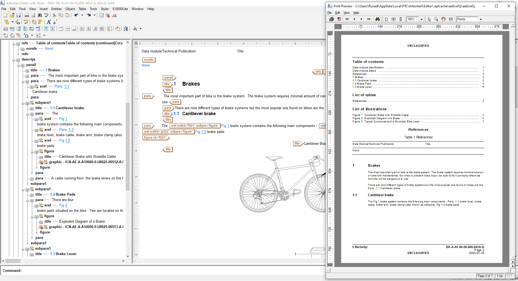This screenshot has height=281, width=518.
Task: Open the 100% zoom dropdown
Action: click(x=421, y=19)
